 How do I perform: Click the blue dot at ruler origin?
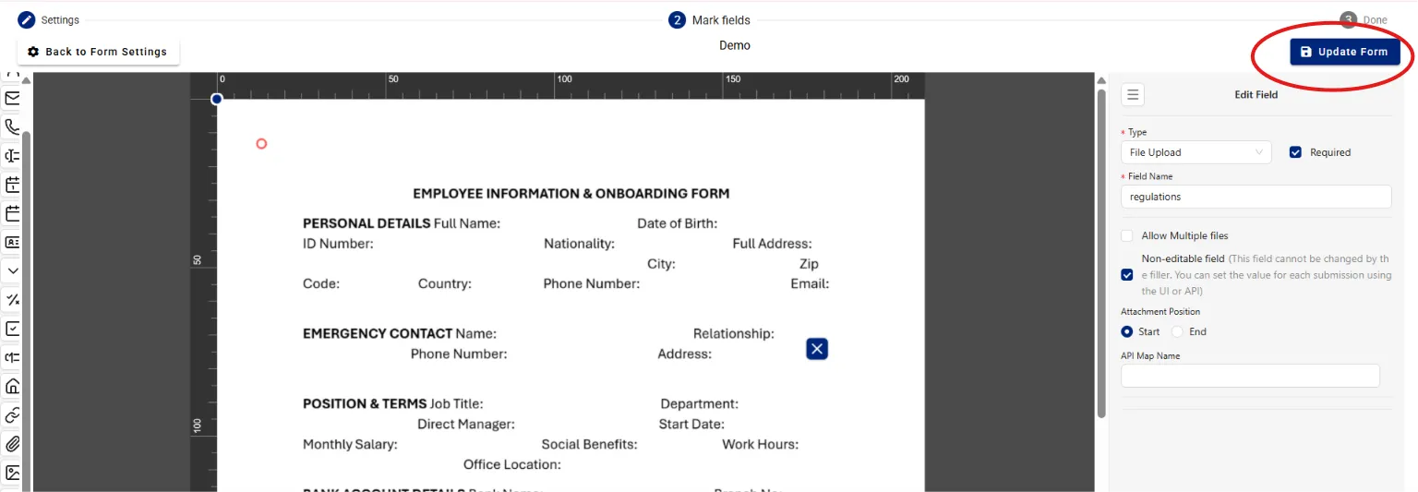pos(217,99)
